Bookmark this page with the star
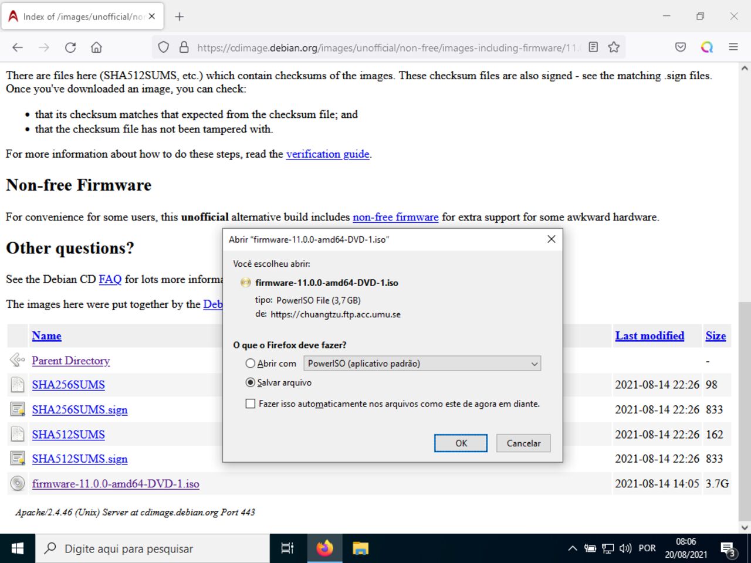This screenshot has height=563, width=751. pos(614,48)
